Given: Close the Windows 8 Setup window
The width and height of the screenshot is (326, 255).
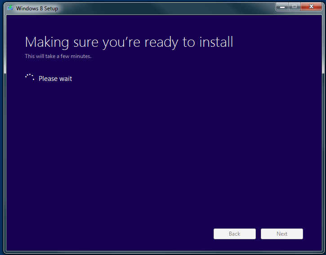Looking at the screenshot, I should [x=311, y=6].
